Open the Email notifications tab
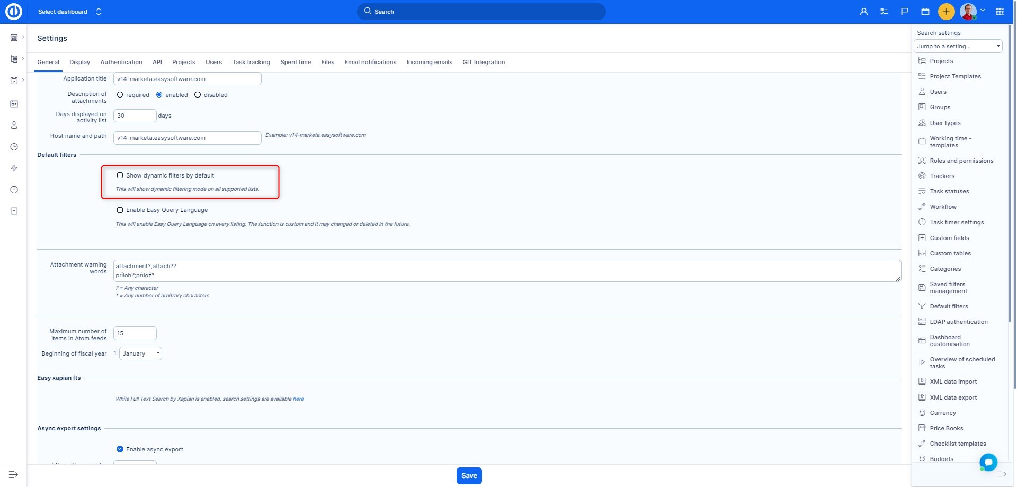Viewport: 1017px width, 487px height. pyautogui.click(x=370, y=62)
